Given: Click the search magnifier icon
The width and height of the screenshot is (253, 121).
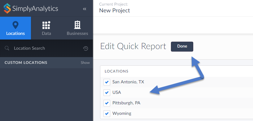Looking at the screenshot, I should click(x=7, y=48).
